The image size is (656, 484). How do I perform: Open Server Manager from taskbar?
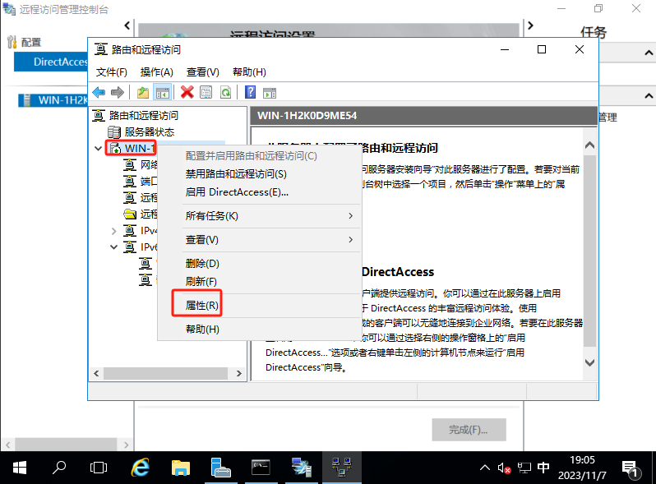coord(220,468)
